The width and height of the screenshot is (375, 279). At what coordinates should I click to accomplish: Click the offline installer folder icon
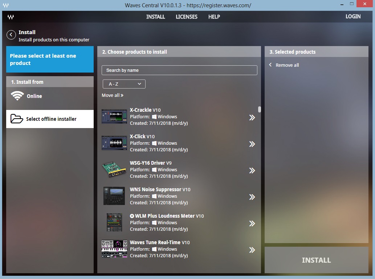[17, 119]
